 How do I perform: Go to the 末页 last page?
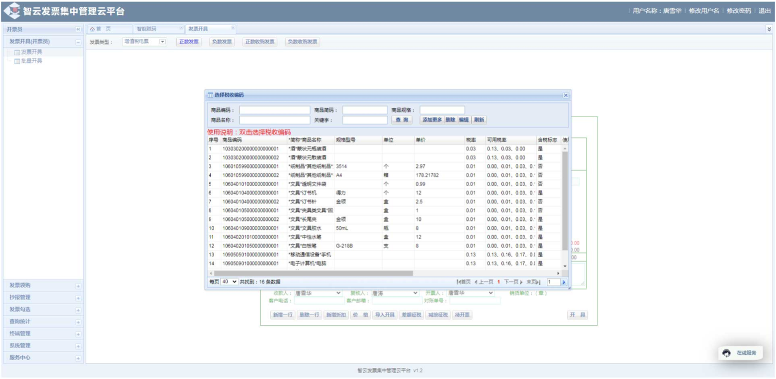pos(533,282)
